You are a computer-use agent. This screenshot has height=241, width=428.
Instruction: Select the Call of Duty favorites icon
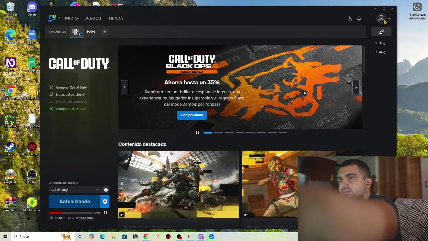77,32
